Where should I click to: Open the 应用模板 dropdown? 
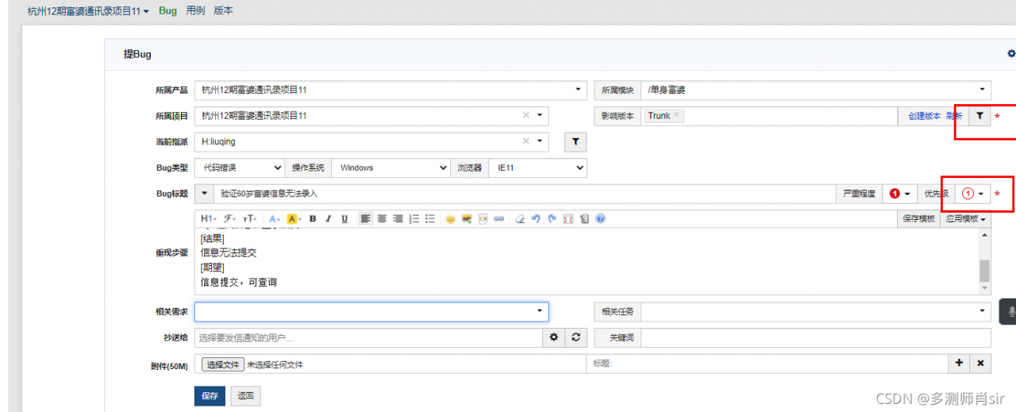click(965, 219)
